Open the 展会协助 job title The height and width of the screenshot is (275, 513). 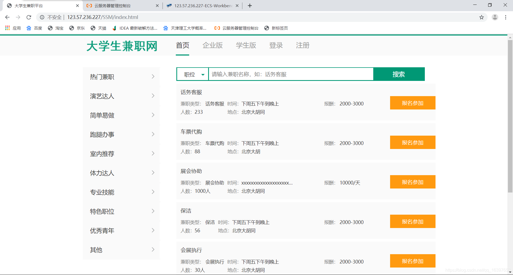[x=191, y=171]
